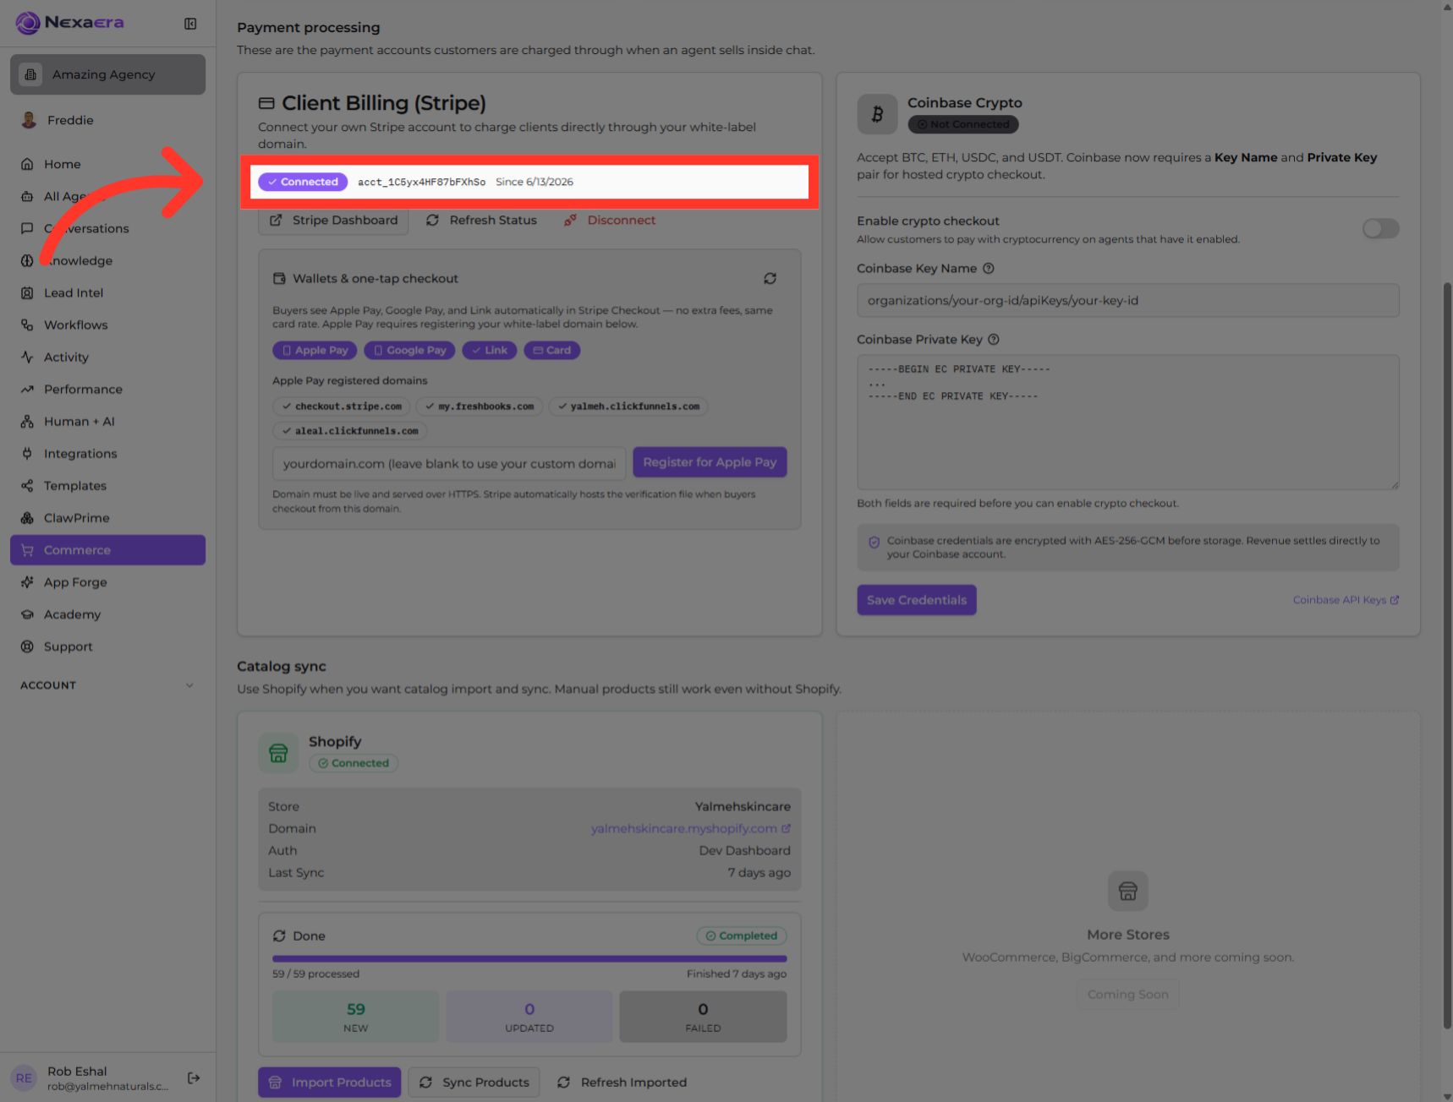Click the Academy graduation cap icon
Image resolution: width=1453 pixels, height=1102 pixels.
click(x=27, y=614)
